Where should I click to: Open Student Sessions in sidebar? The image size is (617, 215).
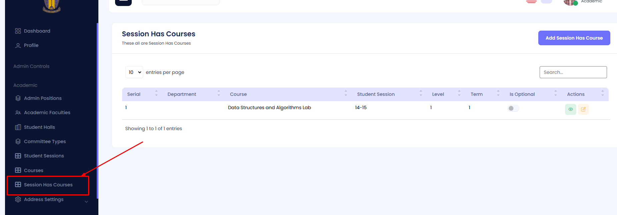point(44,156)
